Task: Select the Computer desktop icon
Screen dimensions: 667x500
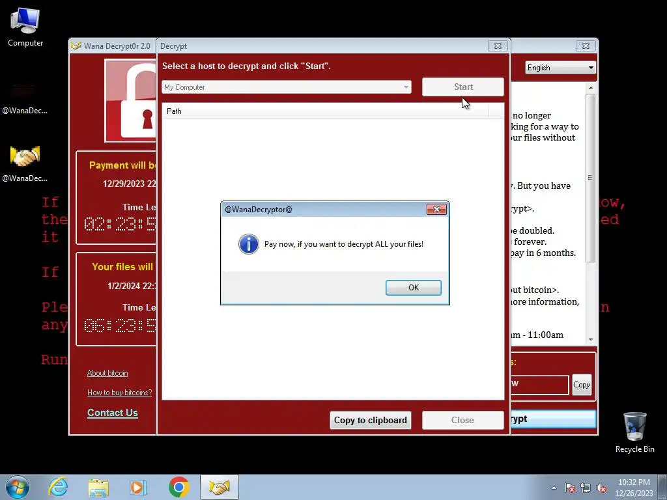Action: click(25, 27)
